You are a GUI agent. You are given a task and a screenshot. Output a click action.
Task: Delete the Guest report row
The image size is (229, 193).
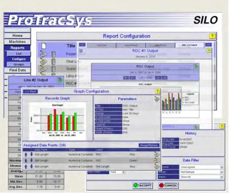click(x=54, y=69)
